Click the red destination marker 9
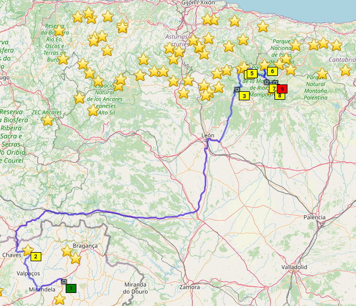This screenshot has width=356, height=306. click(x=283, y=89)
